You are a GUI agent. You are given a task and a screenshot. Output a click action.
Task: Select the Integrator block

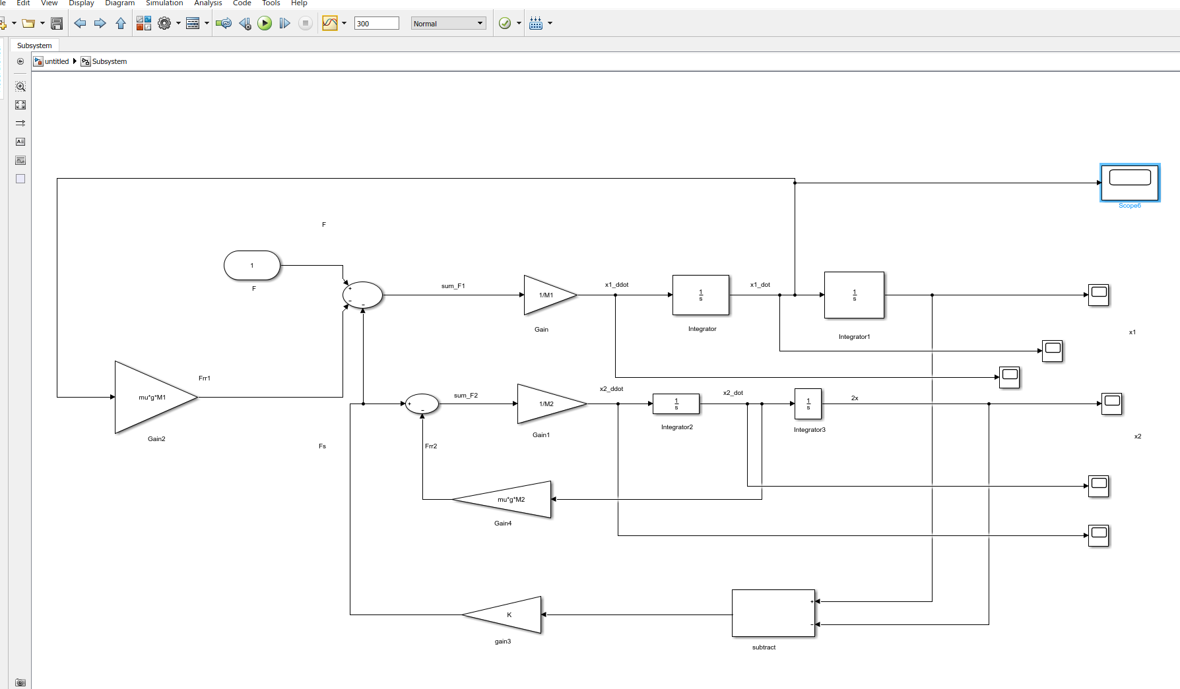[x=701, y=295]
